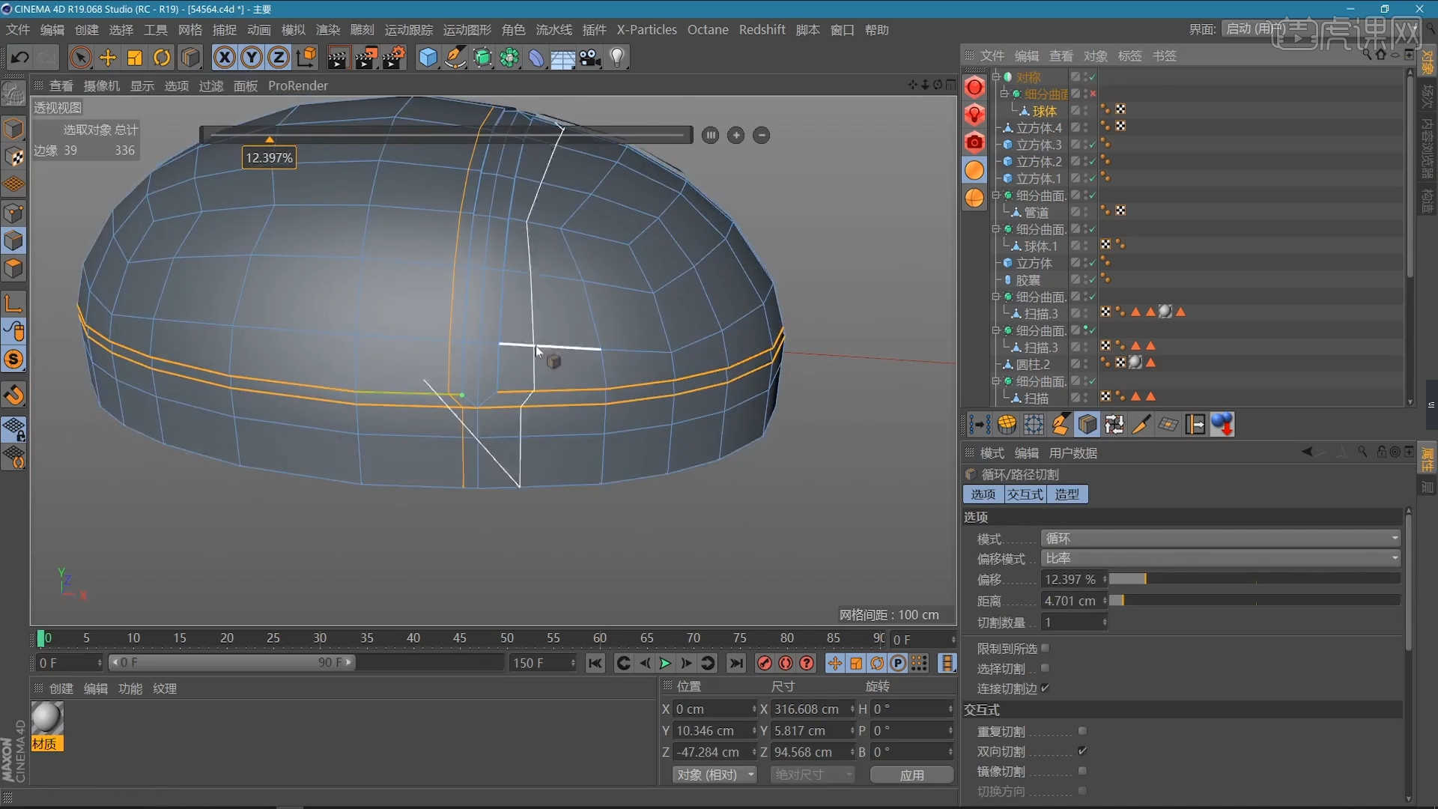
Task: Add a Light object from toolbar
Action: tap(617, 58)
